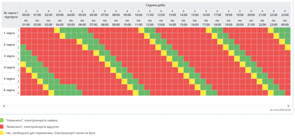Click the yellow legend swatch for switching time
The image size is (295, 137).
tap(2, 133)
